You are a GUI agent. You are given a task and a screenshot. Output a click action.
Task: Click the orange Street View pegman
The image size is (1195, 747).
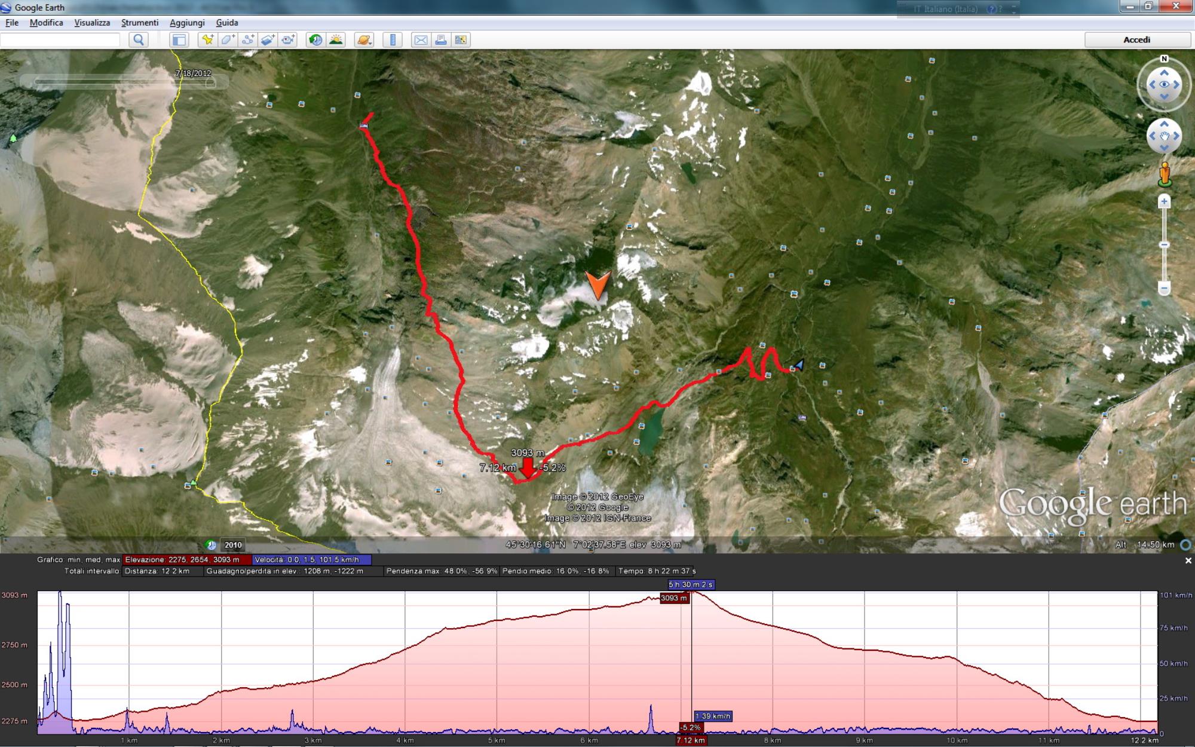point(1164,174)
